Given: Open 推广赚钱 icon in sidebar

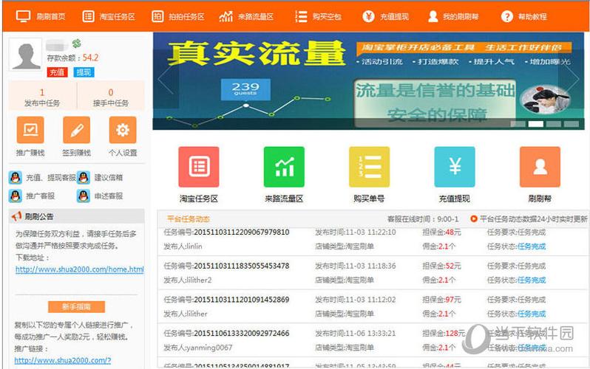Looking at the screenshot, I should [x=30, y=131].
